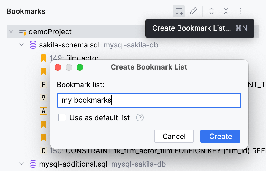266x171 pixels.
Task: Enable the Use as default list checkbox
Action: [62, 117]
